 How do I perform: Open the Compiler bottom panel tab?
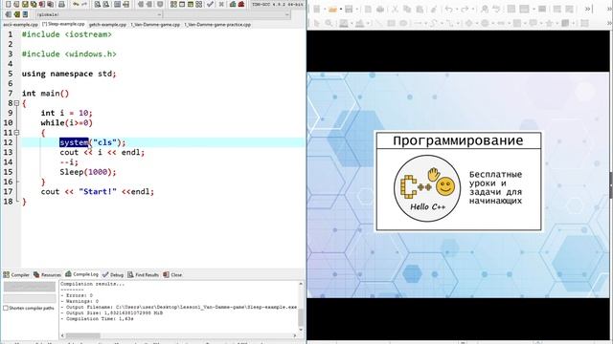(16, 274)
